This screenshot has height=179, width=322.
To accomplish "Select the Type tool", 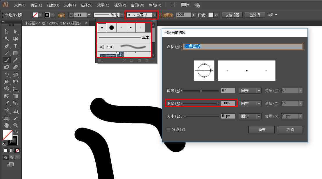I will 15,46.
